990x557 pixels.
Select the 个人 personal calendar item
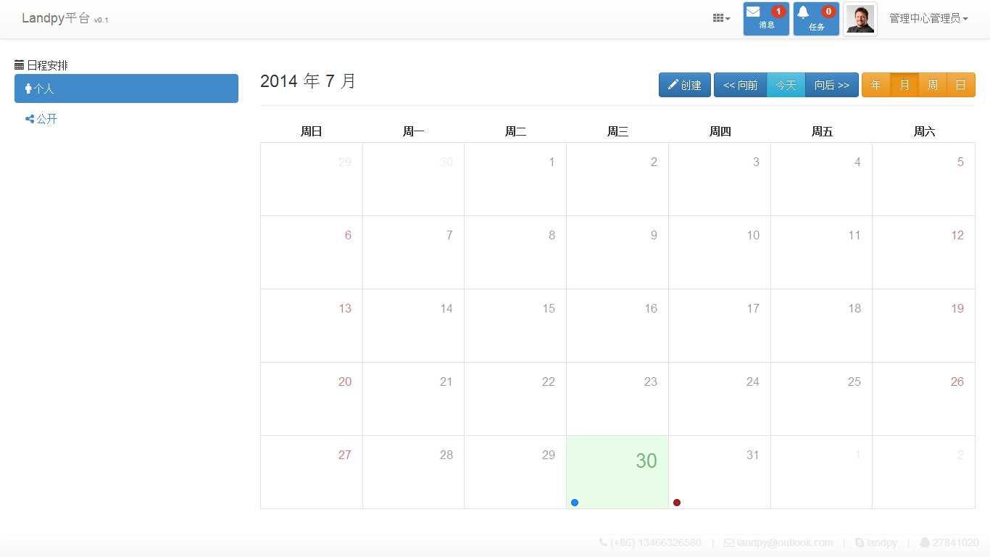(126, 88)
